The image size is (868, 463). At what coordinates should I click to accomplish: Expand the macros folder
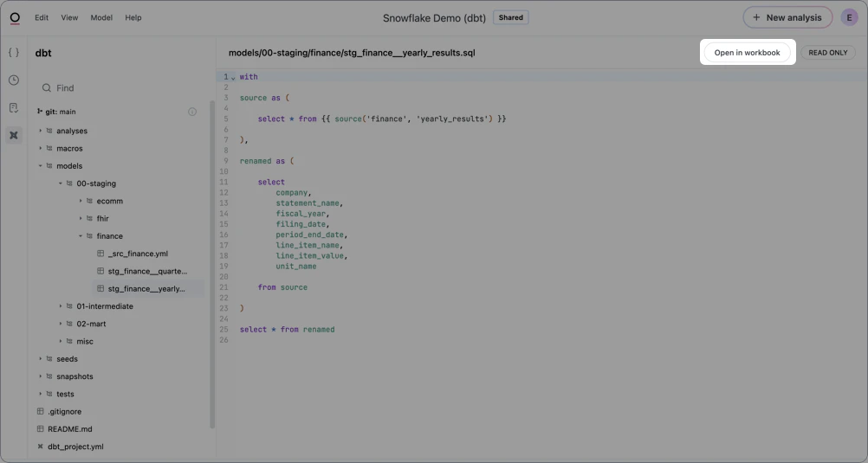click(x=40, y=148)
